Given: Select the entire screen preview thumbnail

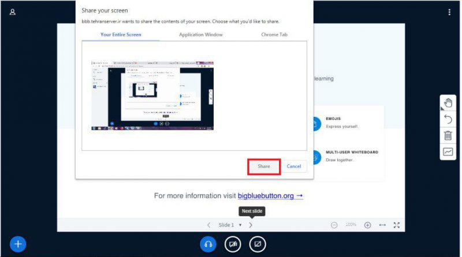Looking at the screenshot, I should click(x=152, y=95).
